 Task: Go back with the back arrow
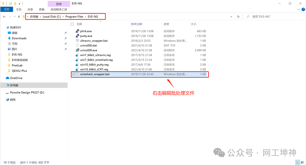[4, 17]
